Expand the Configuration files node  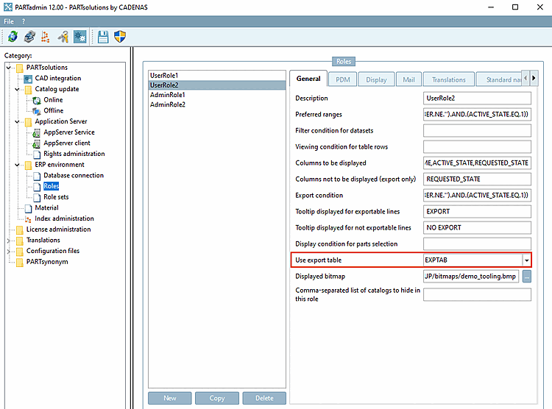tap(9, 252)
